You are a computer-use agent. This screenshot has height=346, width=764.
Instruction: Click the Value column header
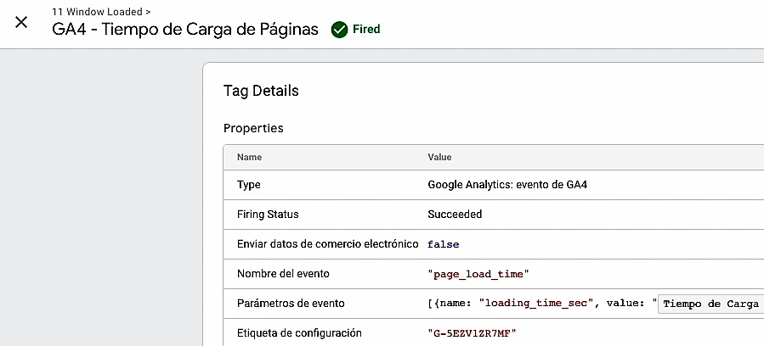(439, 158)
